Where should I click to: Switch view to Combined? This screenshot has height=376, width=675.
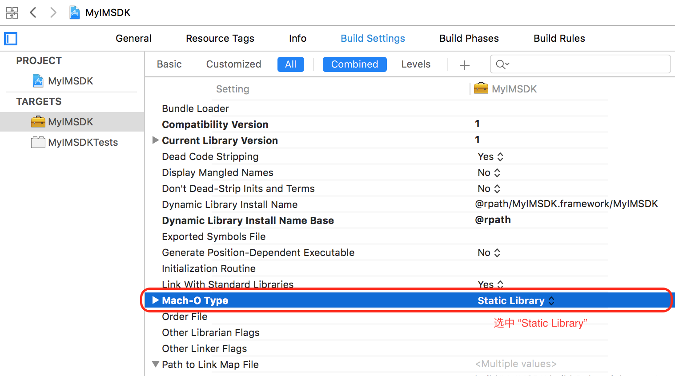pyautogui.click(x=354, y=64)
